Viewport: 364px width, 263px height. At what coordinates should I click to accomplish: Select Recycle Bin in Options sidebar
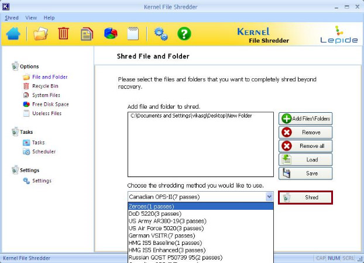point(45,86)
